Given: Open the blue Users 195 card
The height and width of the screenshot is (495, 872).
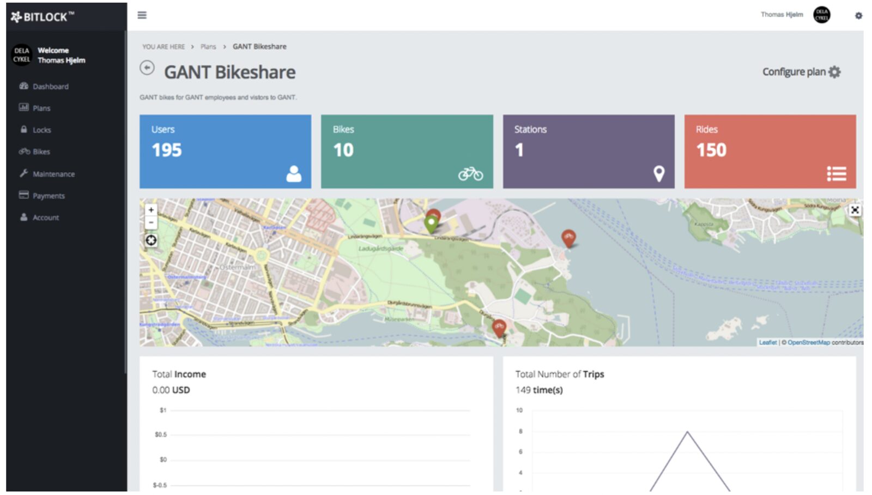Looking at the screenshot, I should pyautogui.click(x=225, y=152).
